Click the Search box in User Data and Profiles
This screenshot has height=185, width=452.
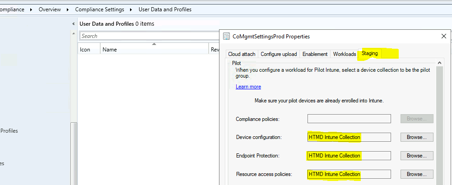tap(149, 36)
